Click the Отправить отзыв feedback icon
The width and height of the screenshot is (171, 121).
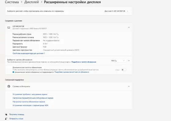coord(6,119)
